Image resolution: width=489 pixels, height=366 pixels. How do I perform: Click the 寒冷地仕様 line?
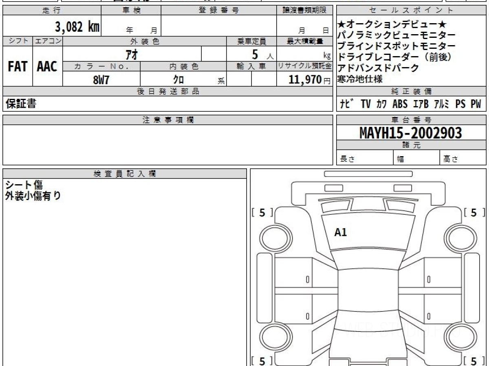[360, 79]
